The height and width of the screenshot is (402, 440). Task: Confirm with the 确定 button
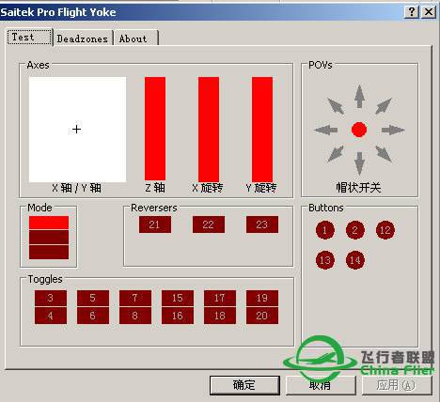coord(244,385)
